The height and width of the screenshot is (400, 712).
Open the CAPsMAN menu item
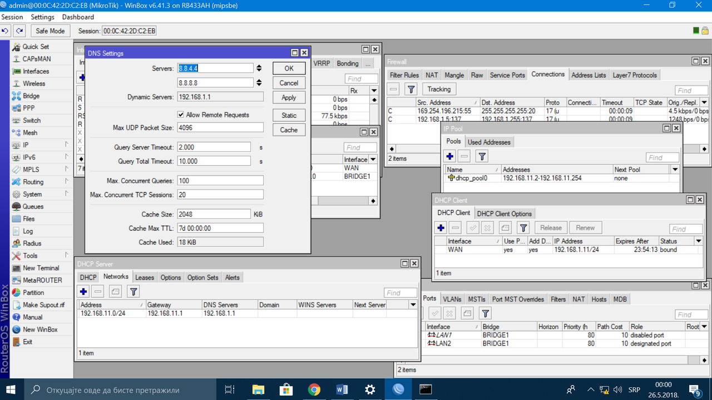[x=36, y=59]
